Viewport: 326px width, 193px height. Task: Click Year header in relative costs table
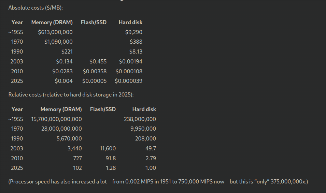(17, 109)
